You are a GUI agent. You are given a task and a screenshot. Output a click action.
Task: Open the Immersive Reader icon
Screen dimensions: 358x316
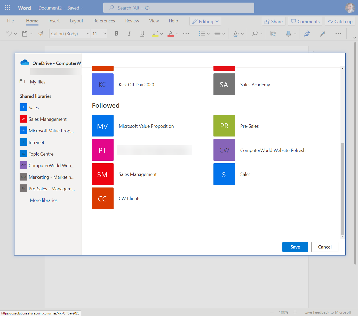click(x=273, y=33)
